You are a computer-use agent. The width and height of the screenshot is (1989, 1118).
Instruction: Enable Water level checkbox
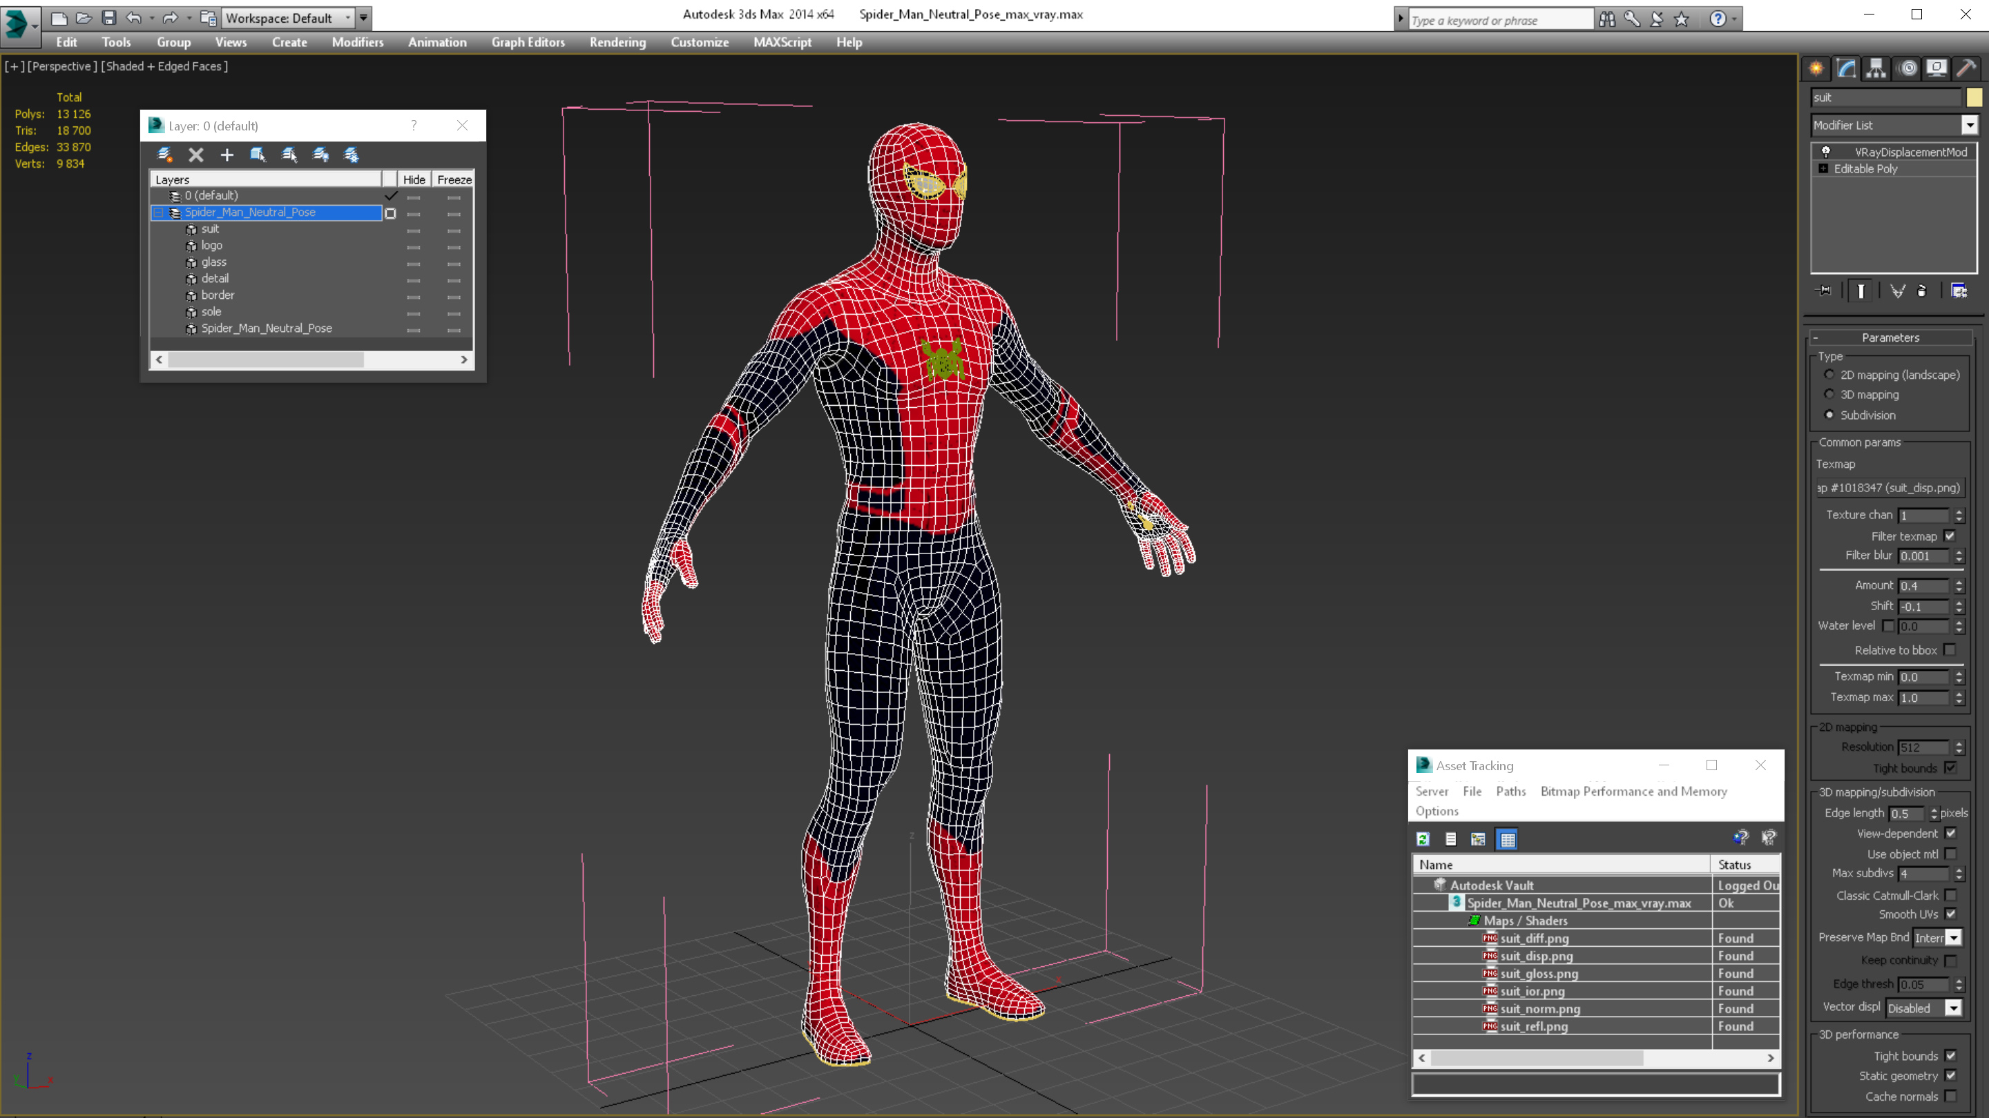tap(1888, 626)
